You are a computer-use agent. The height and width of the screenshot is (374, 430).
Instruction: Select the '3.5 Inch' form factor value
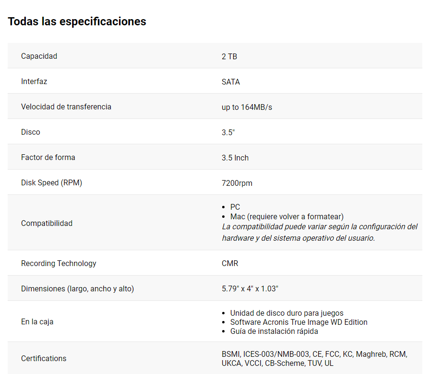tap(235, 158)
